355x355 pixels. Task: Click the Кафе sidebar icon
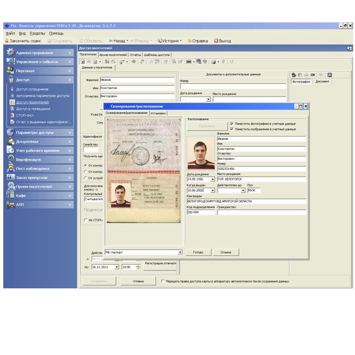tap(10, 195)
